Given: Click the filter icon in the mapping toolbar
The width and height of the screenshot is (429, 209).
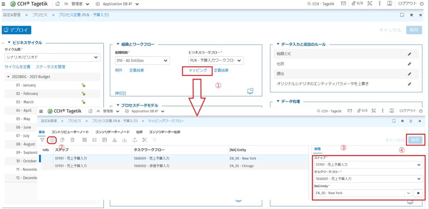Looking at the screenshot, I should tap(42, 140).
